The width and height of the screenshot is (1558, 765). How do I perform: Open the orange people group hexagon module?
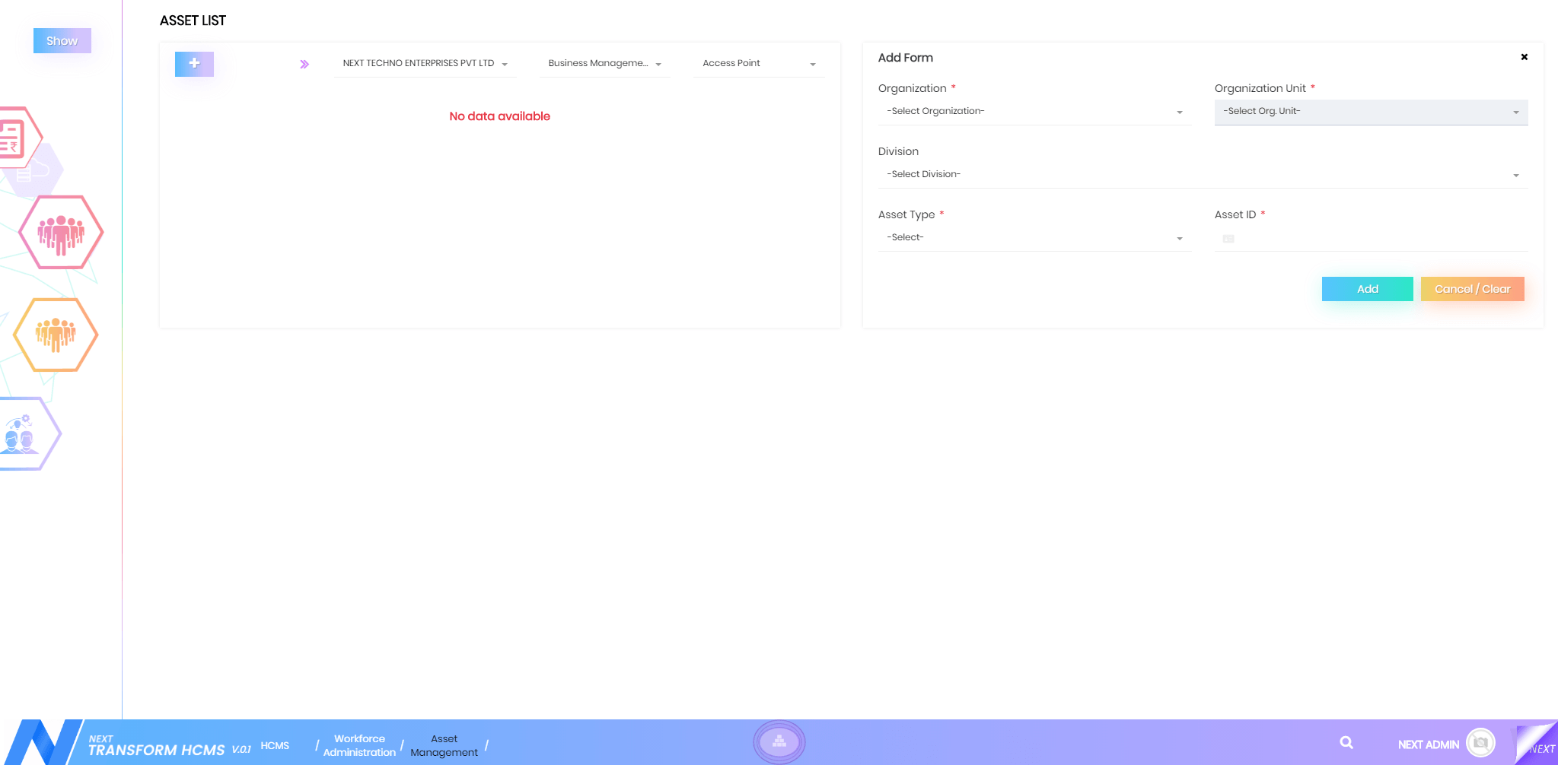[x=56, y=335]
